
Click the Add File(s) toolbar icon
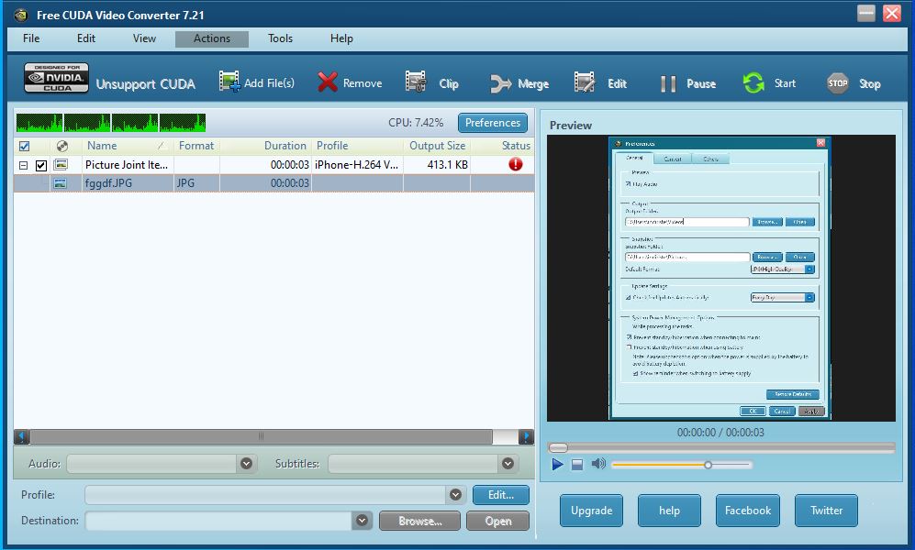point(229,82)
